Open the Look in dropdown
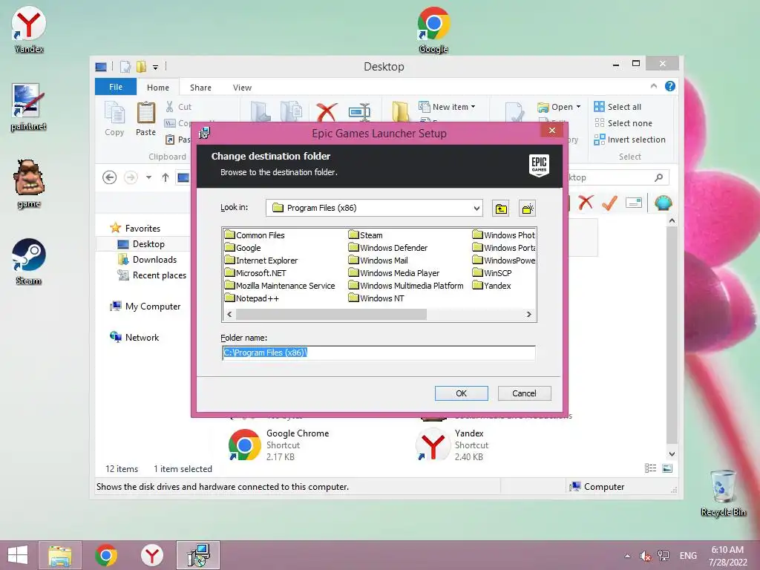Viewport: 760px width, 570px height. pyautogui.click(x=476, y=208)
